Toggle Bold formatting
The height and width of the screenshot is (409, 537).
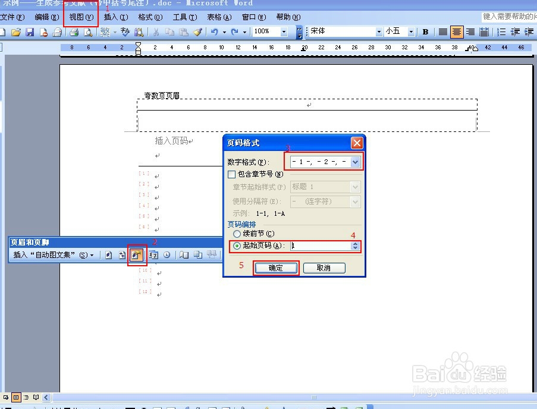(x=425, y=32)
